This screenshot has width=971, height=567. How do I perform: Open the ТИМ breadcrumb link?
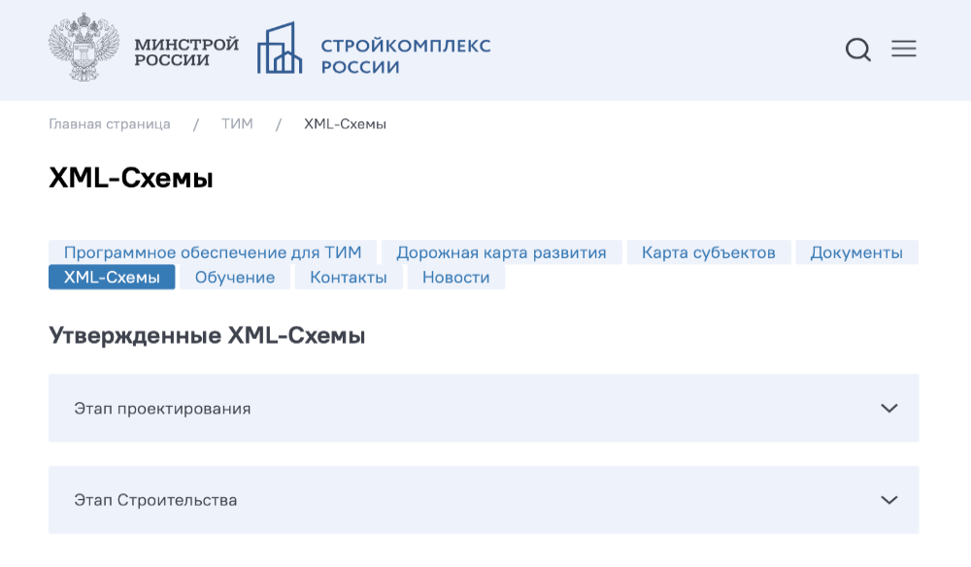(x=238, y=123)
